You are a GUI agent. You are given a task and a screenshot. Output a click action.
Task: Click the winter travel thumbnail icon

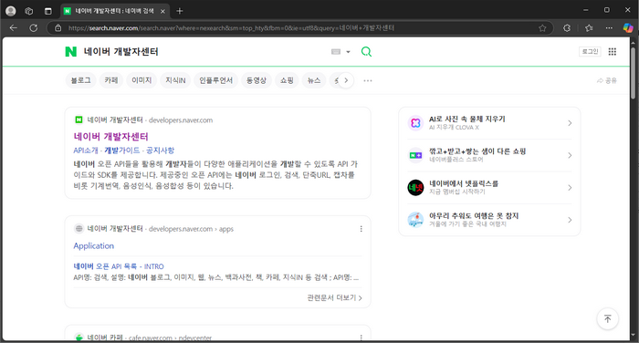pyautogui.click(x=415, y=220)
